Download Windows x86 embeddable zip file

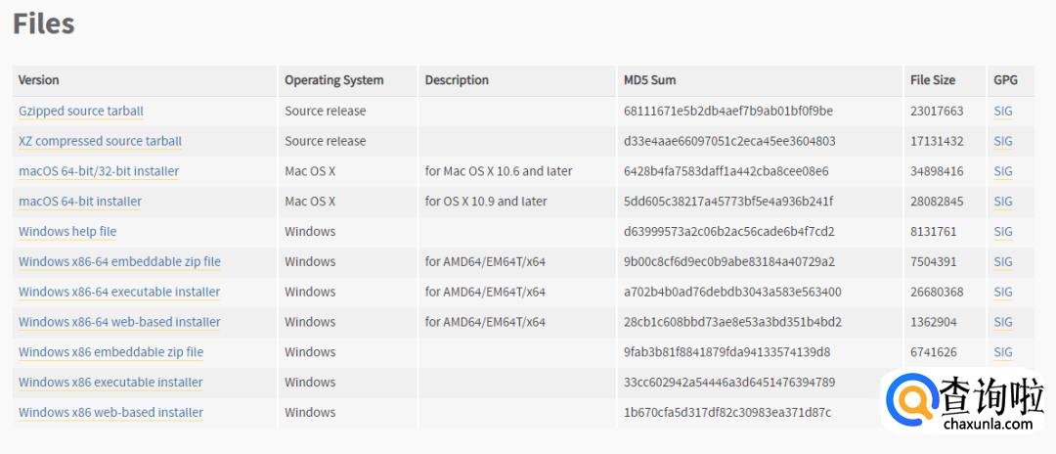(x=110, y=352)
